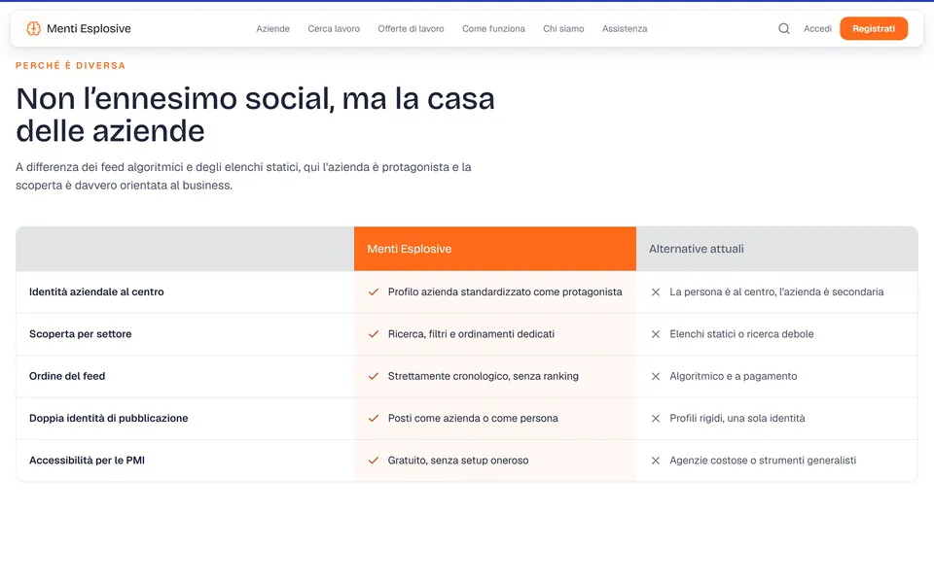The width and height of the screenshot is (934, 583).
Task: Click text Posti come azienda o come persona
Action: coord(473,418)
